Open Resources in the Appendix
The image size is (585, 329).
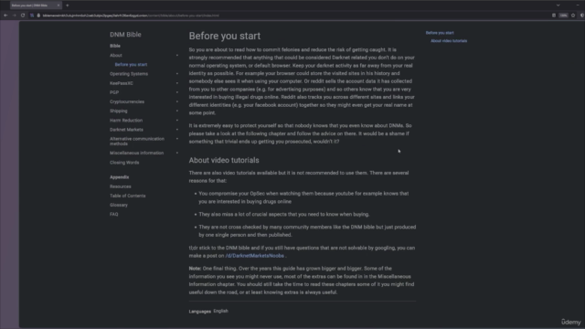[x=120, y=186]
